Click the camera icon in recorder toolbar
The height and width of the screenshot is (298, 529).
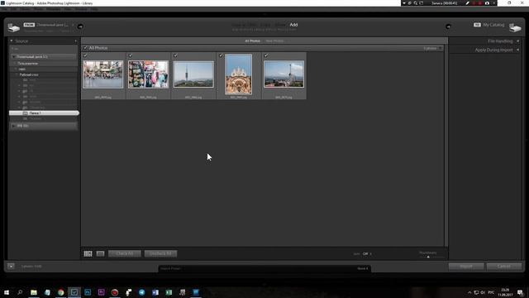pos(487,3)
